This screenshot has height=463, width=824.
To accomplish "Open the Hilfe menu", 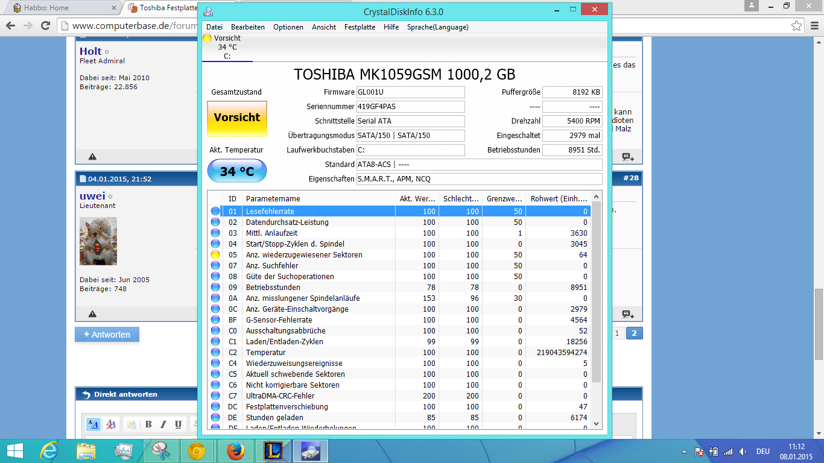I will pyautogui.click(x=391, y=27).
